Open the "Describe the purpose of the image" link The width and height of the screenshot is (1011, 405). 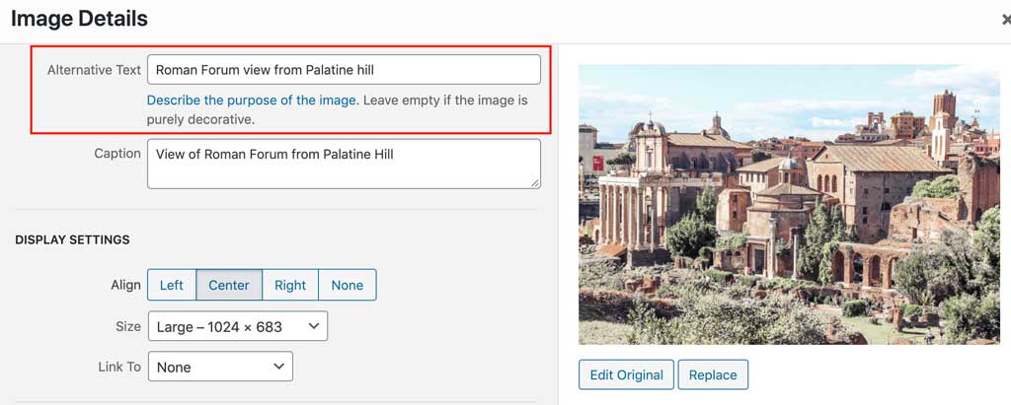(252, 101)
